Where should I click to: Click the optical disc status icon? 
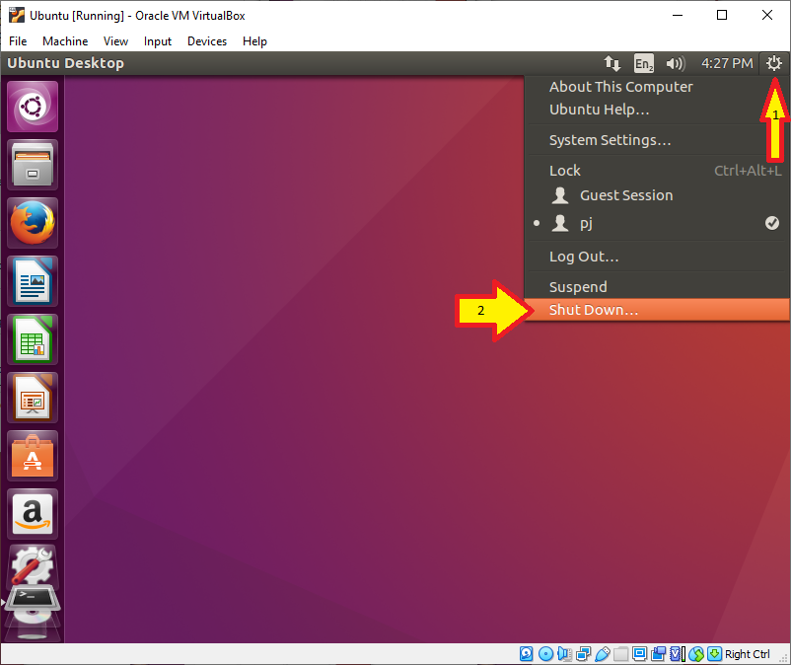pyautogui.click(x=545, y=654)
